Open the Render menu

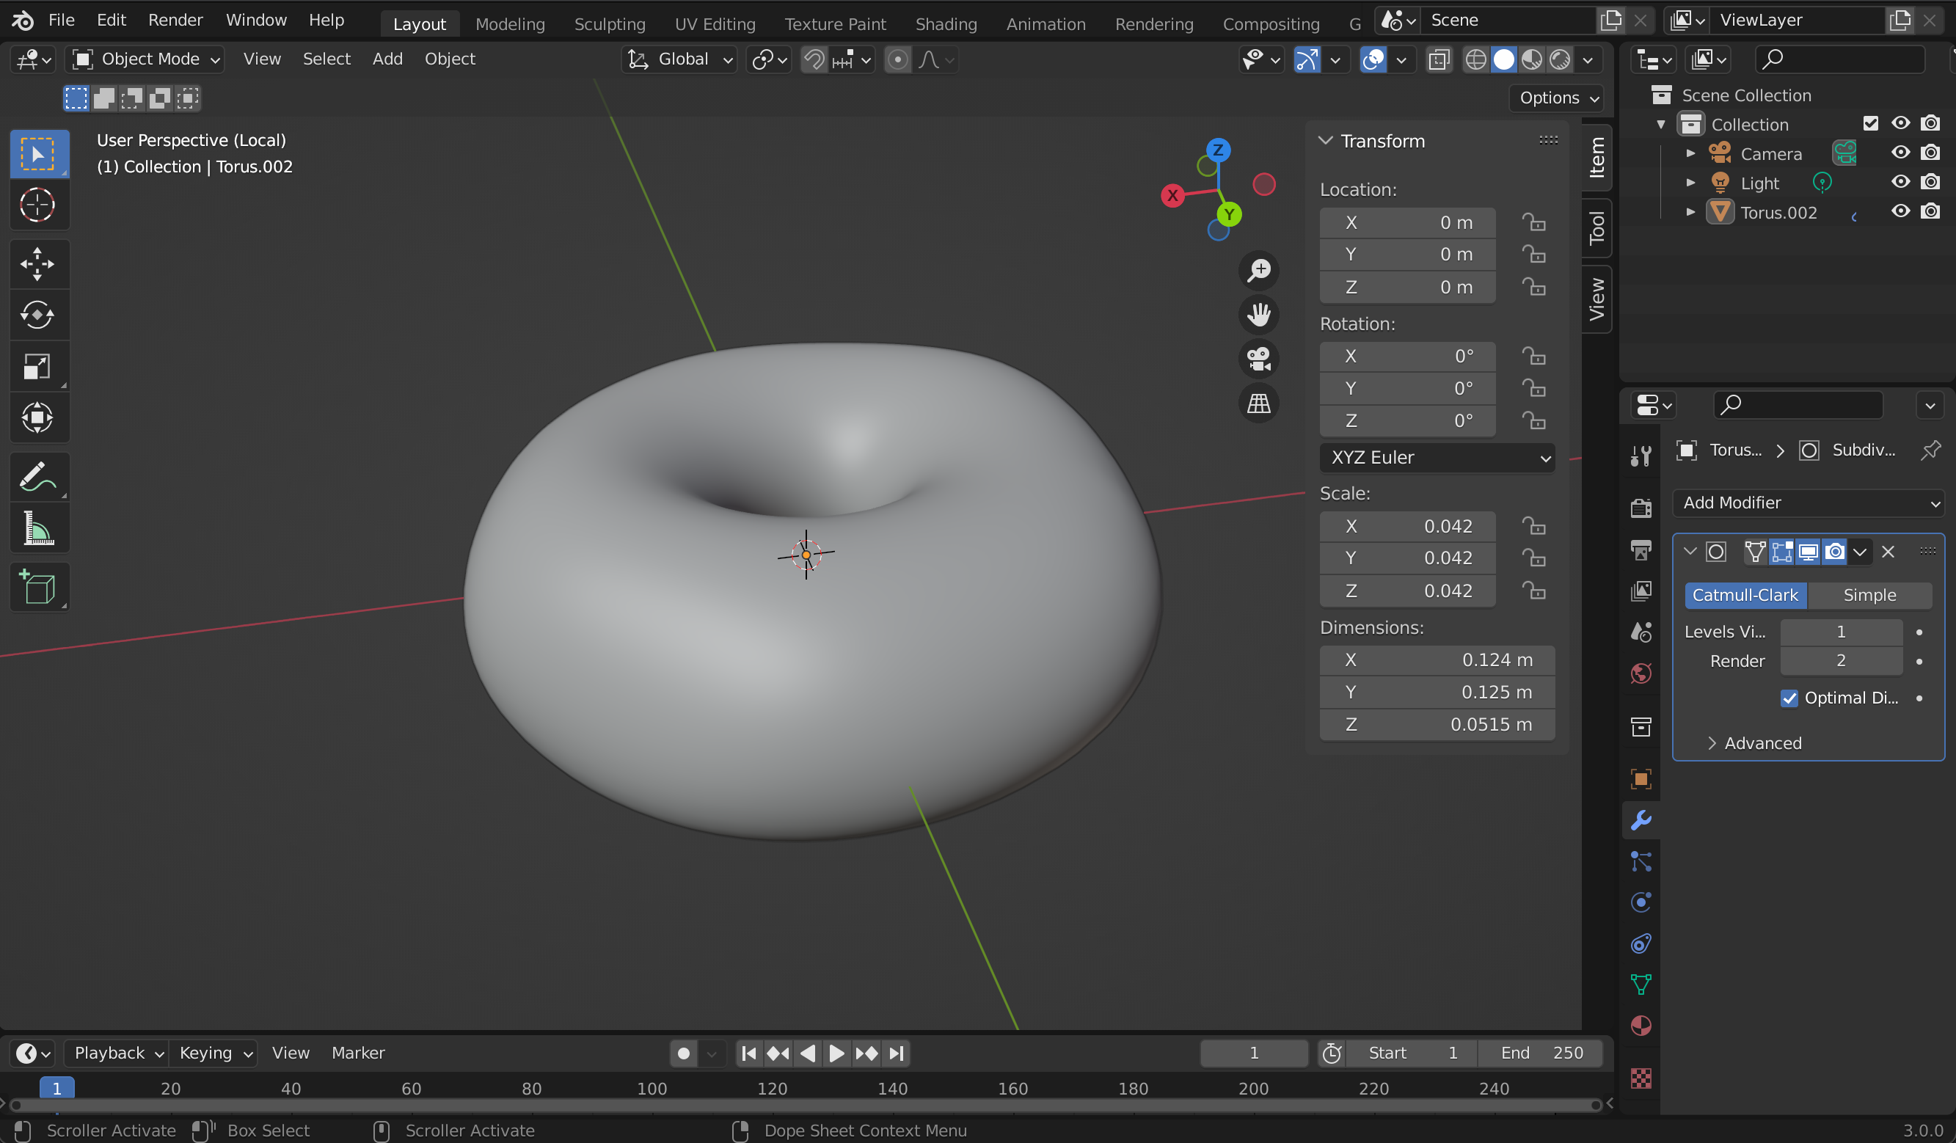click(175, 21)
